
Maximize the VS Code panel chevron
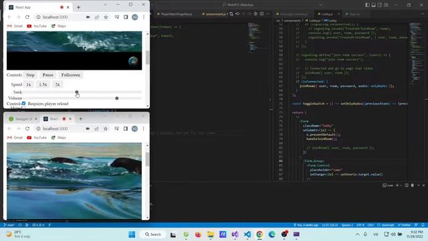418,185
